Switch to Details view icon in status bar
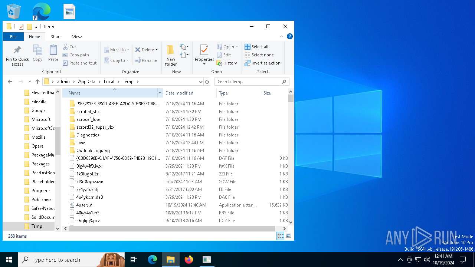The height and width of the screenshot is (267, 475). click(281, 236)
